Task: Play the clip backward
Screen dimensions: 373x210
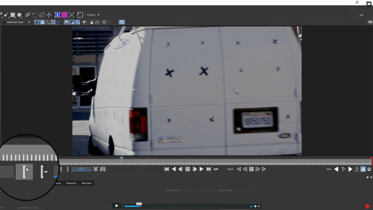Action: tap(174, 169)
